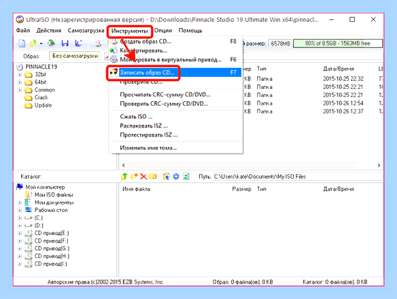Viewport: 397px width, 299px height.
Task: Choose Протестировать ISZ ... menu entry
Action: (175, 135)
